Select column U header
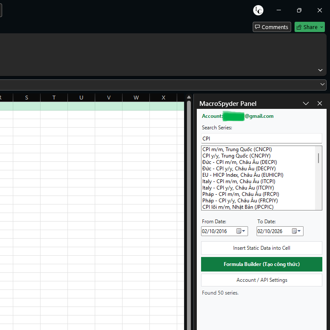Viewport: 330px width, 330px height. [x=81, y=98]
